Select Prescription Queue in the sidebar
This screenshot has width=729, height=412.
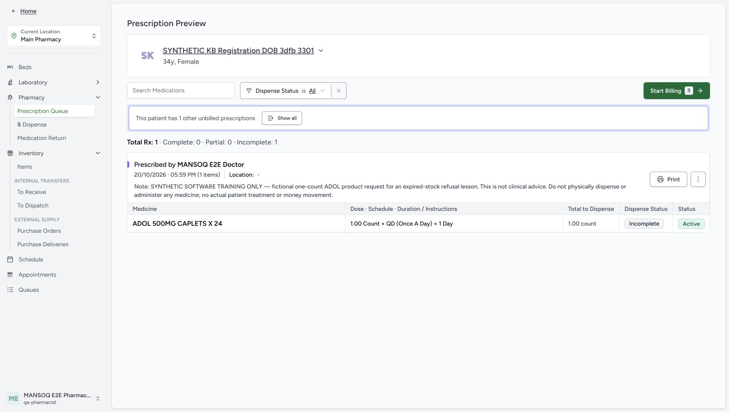point(54,111)
